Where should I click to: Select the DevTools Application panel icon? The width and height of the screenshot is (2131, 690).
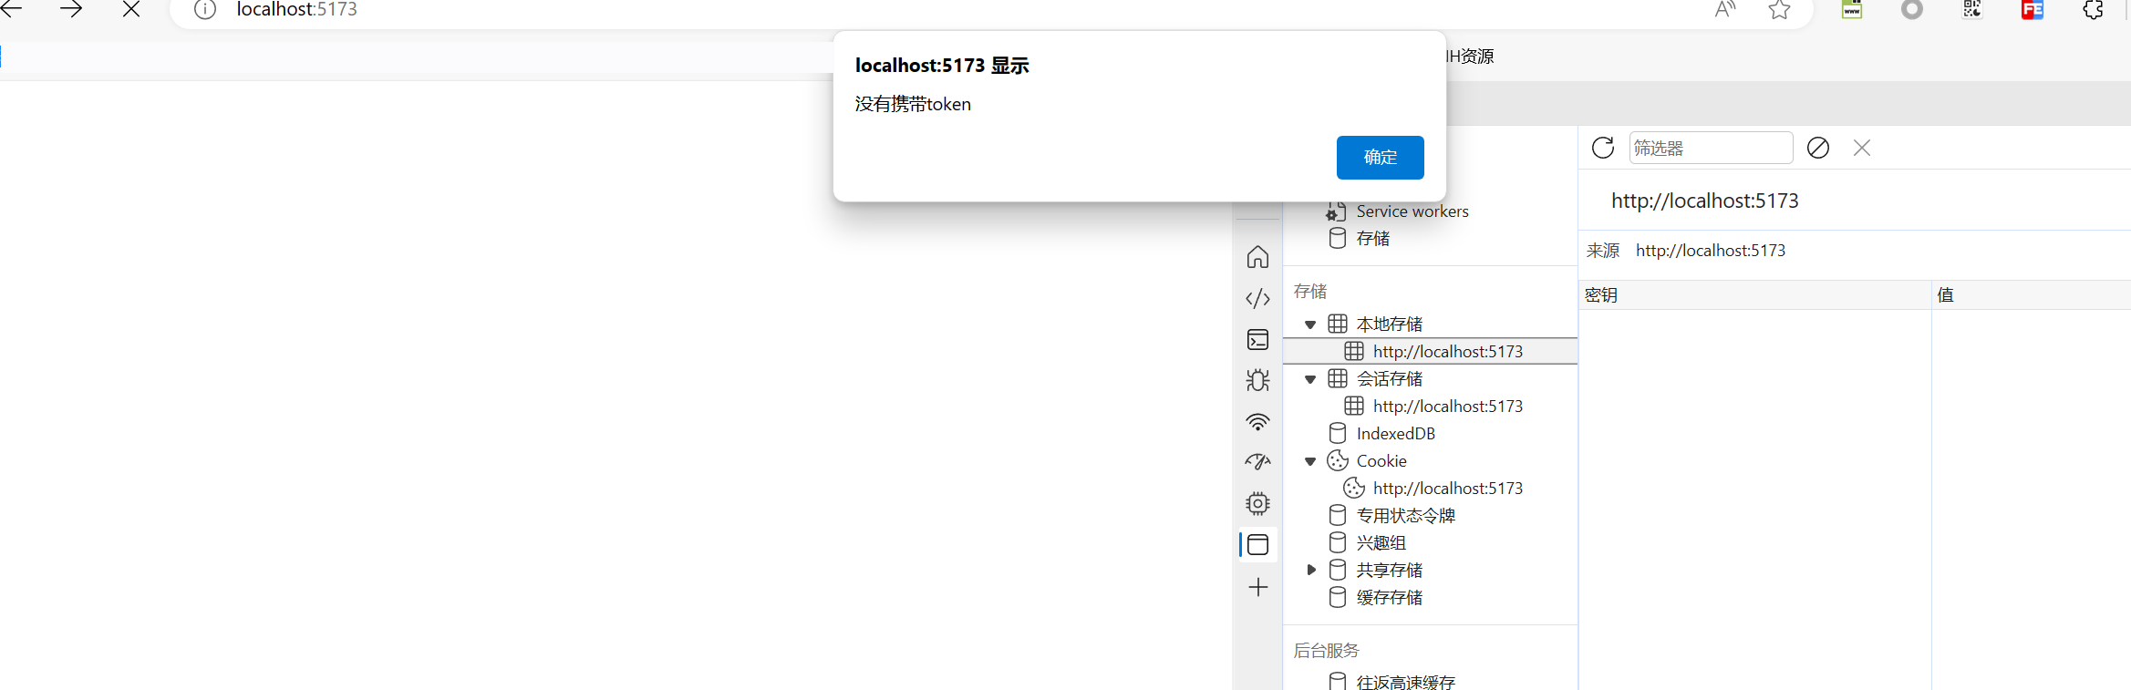(x=1257, y=545)
